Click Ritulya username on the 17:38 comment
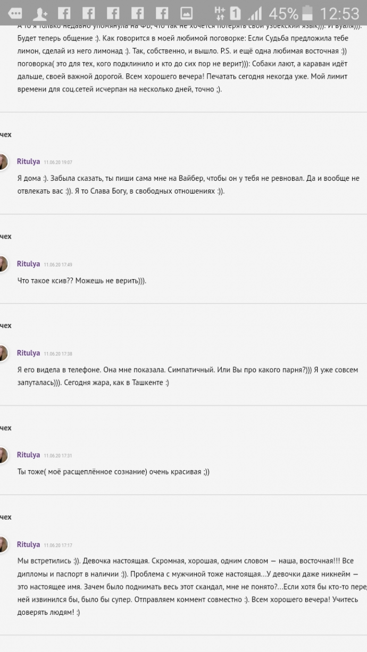The height and width of the screenshot is (652, 367). [28, 353]
